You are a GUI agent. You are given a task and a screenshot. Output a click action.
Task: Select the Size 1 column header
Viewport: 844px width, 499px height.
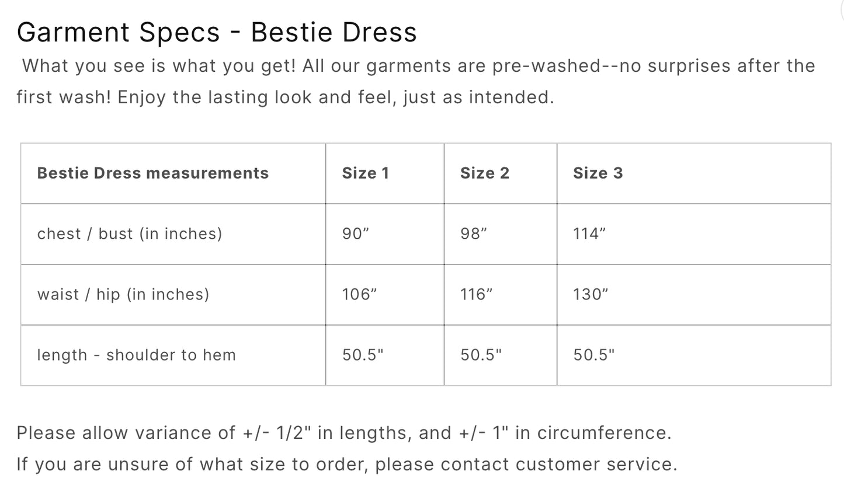(x=365, y=173)
